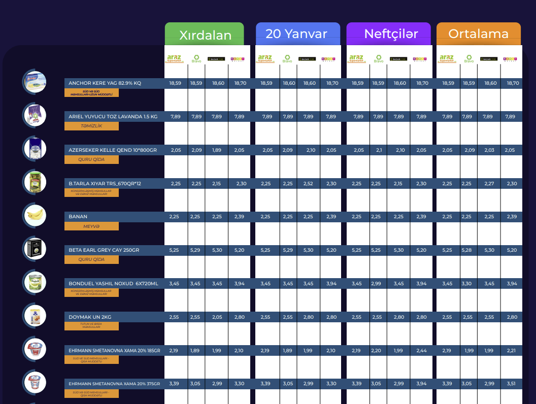
Task: Click the dairy category tag under Anchor Kere Yag
Action: [91, 93]
